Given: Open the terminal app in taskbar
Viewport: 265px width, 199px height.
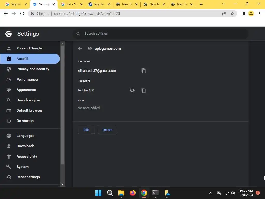Looking at the screenshot, I should tap(156, 193).
